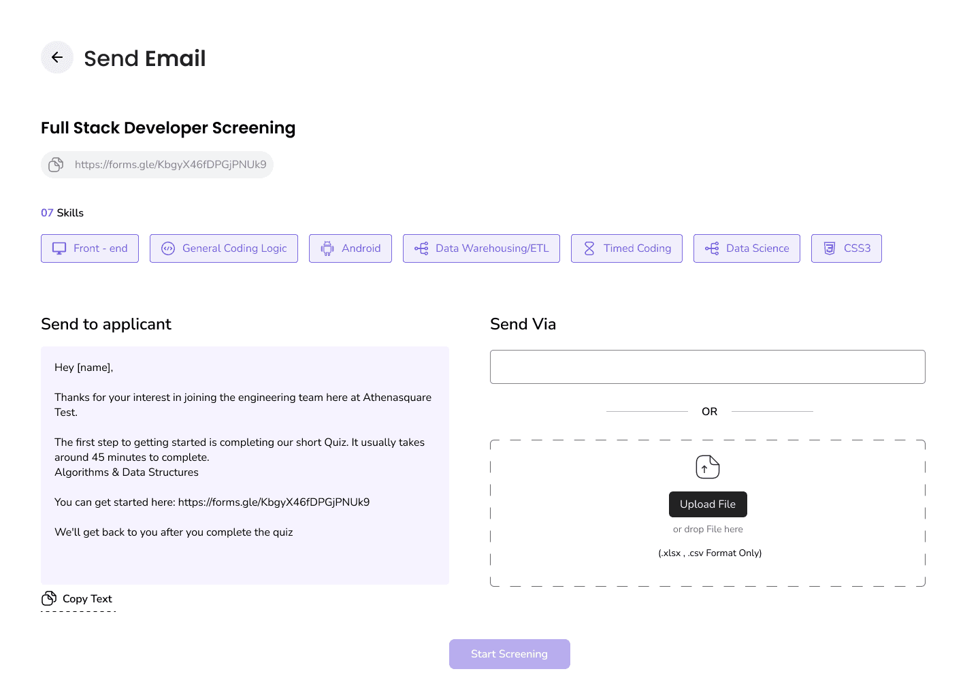Click the Data Science node icon
This screenshot has height=697, width=980.
(712, 248)
